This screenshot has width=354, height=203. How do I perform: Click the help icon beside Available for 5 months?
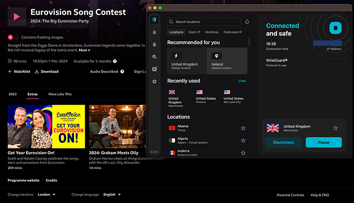click(x=115, y=61)
